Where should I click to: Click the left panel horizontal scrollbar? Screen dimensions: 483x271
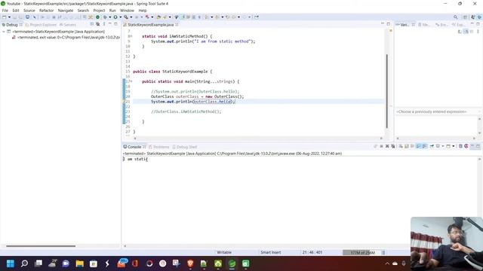click(41, 246)
